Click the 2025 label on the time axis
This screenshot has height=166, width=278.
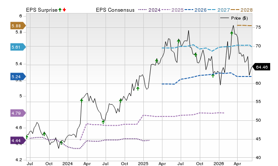143,163
